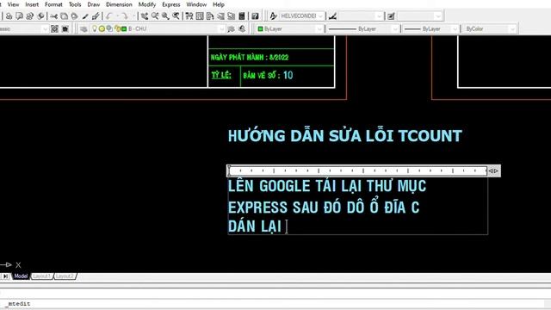
Task: Click the Zoom Previous icon
Action: (x=176, y=16)
